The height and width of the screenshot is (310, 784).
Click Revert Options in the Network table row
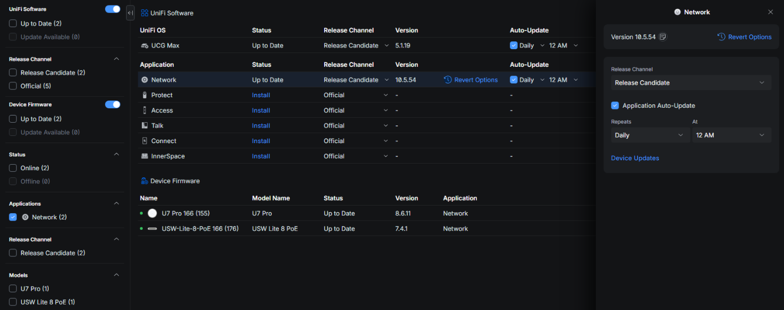click(471, 80)
